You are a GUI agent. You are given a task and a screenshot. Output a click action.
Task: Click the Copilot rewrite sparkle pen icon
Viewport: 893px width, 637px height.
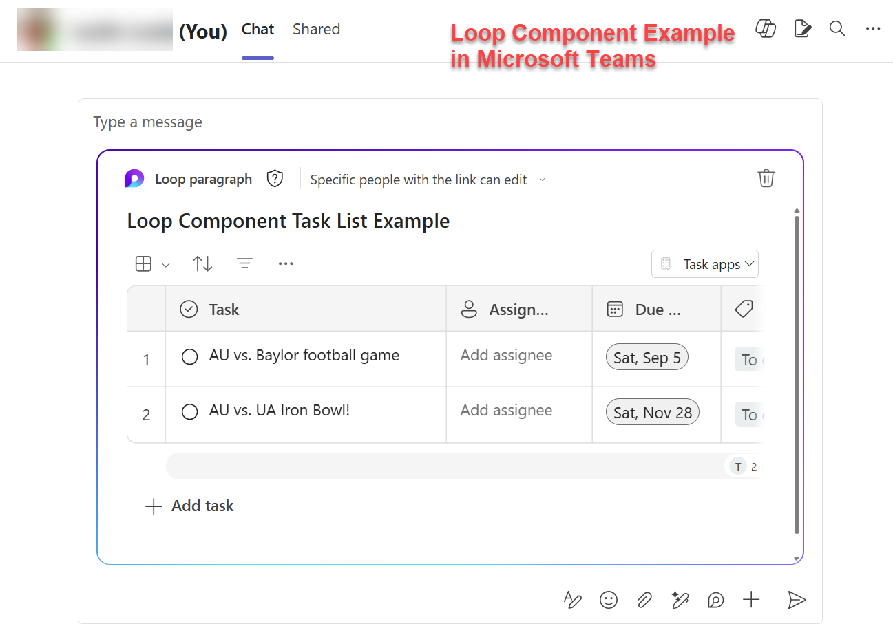coord(680,600)
